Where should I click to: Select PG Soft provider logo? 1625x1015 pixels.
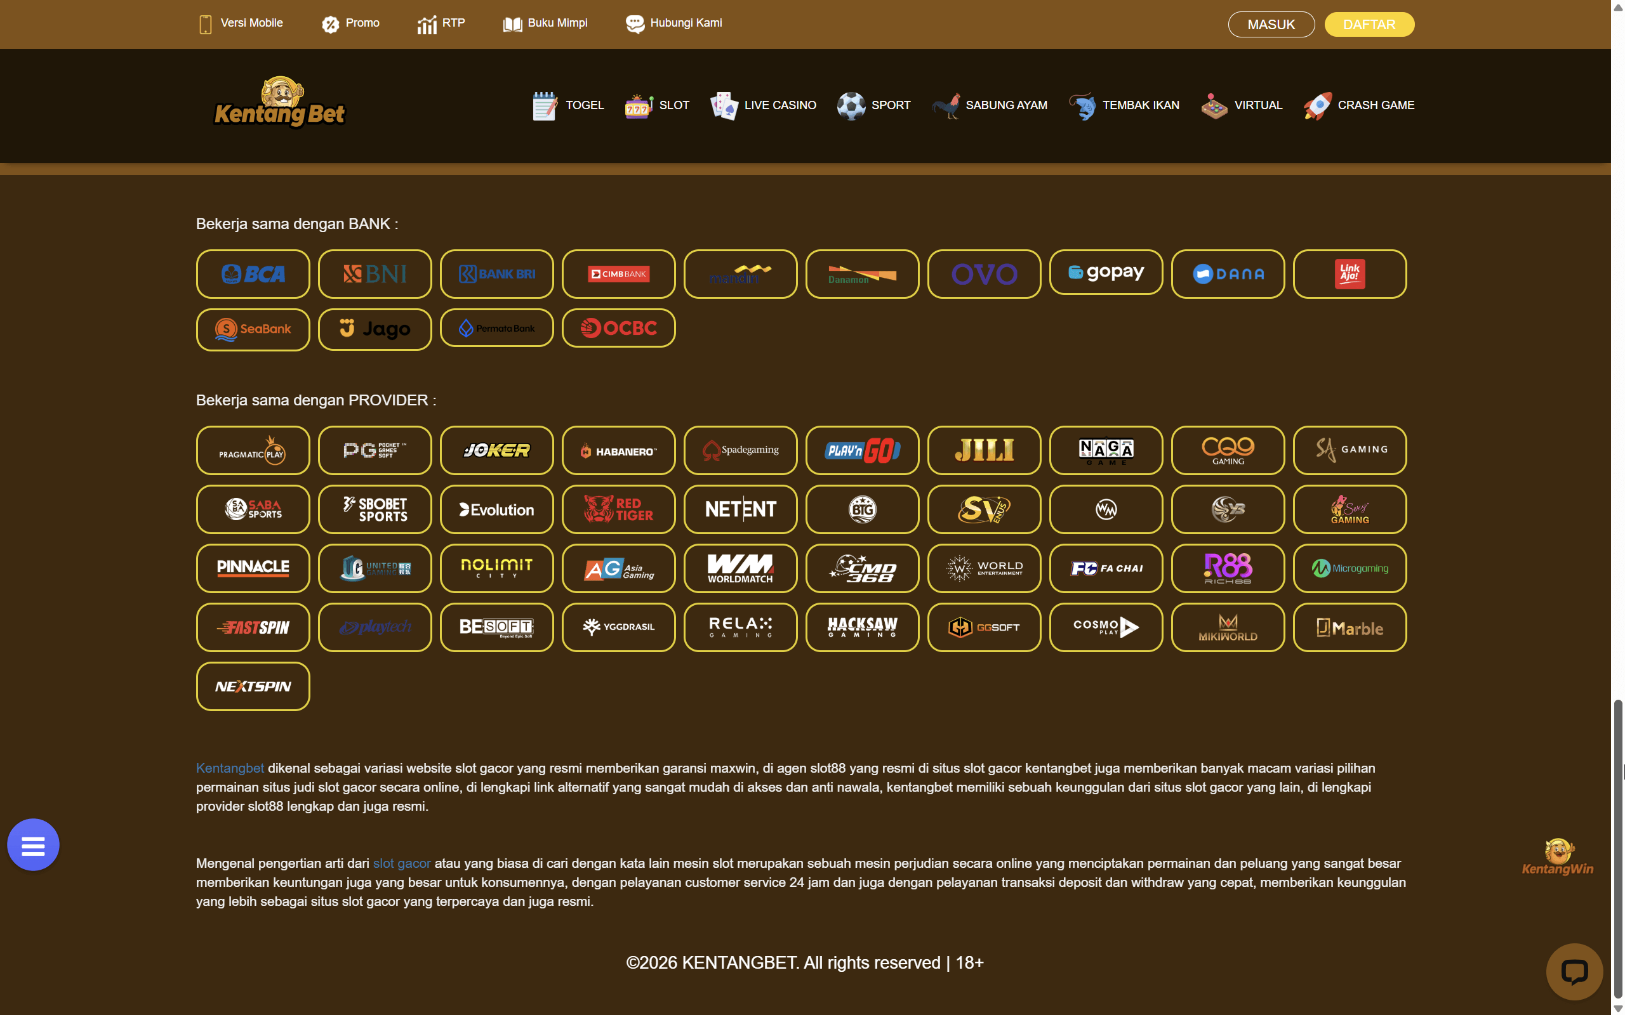pyautogui.click(x=375, y=450)
